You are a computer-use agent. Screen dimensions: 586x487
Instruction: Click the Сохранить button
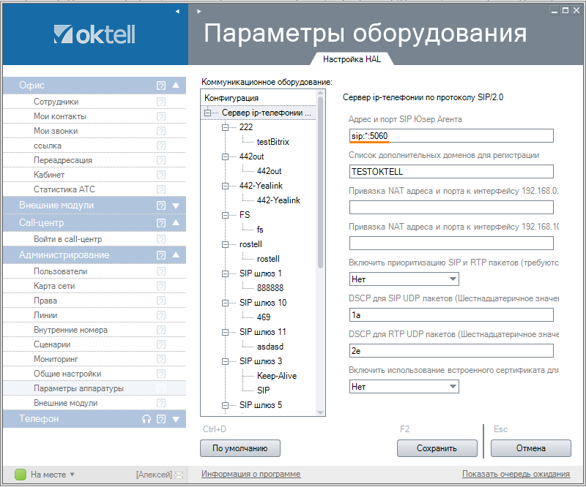[x=437, y=448]
